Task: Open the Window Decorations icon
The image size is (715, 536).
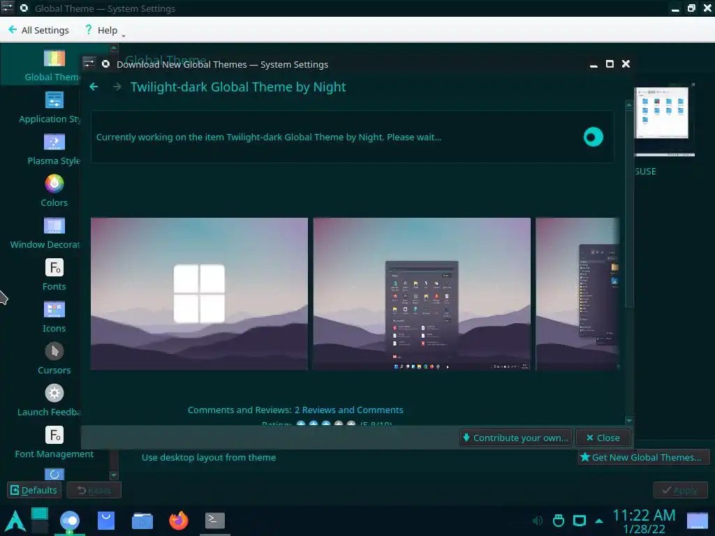Action: 54,225
